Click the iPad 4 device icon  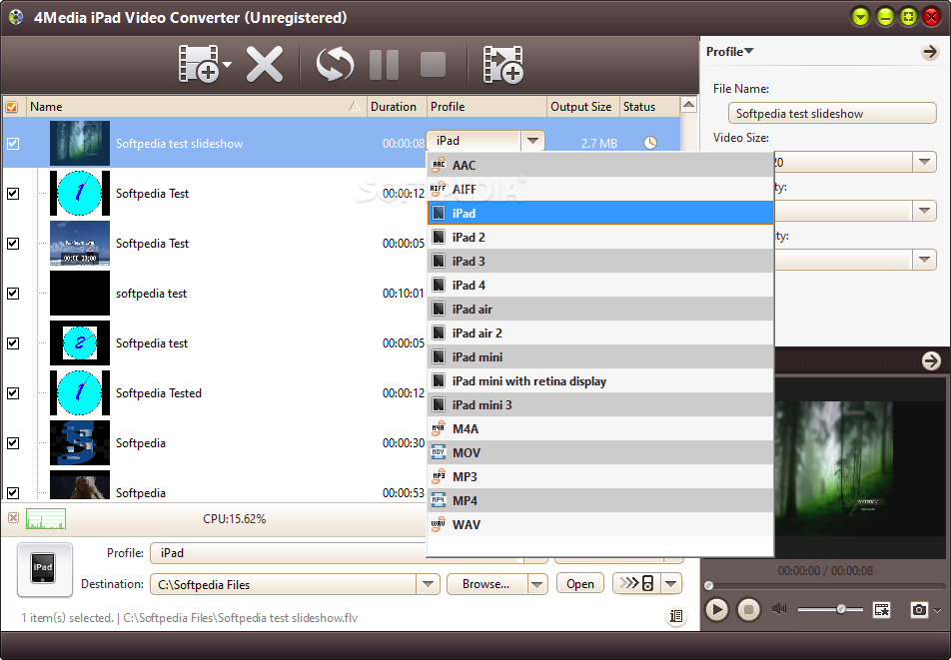click(x=439, y=285)
